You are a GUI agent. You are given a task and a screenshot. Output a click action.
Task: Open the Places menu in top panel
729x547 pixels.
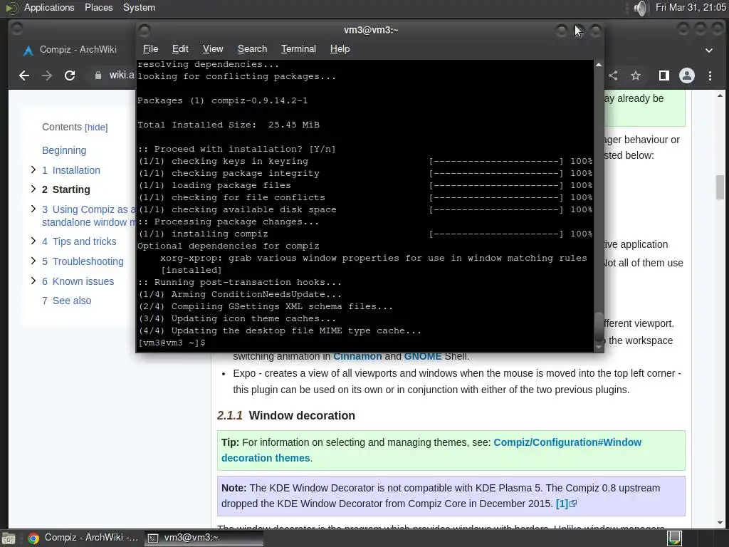(98, 7)
